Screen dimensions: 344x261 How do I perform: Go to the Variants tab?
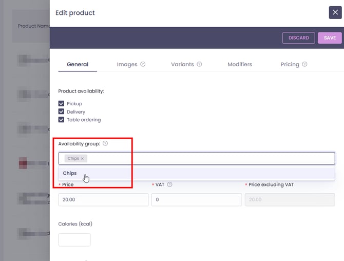[182, 64]
